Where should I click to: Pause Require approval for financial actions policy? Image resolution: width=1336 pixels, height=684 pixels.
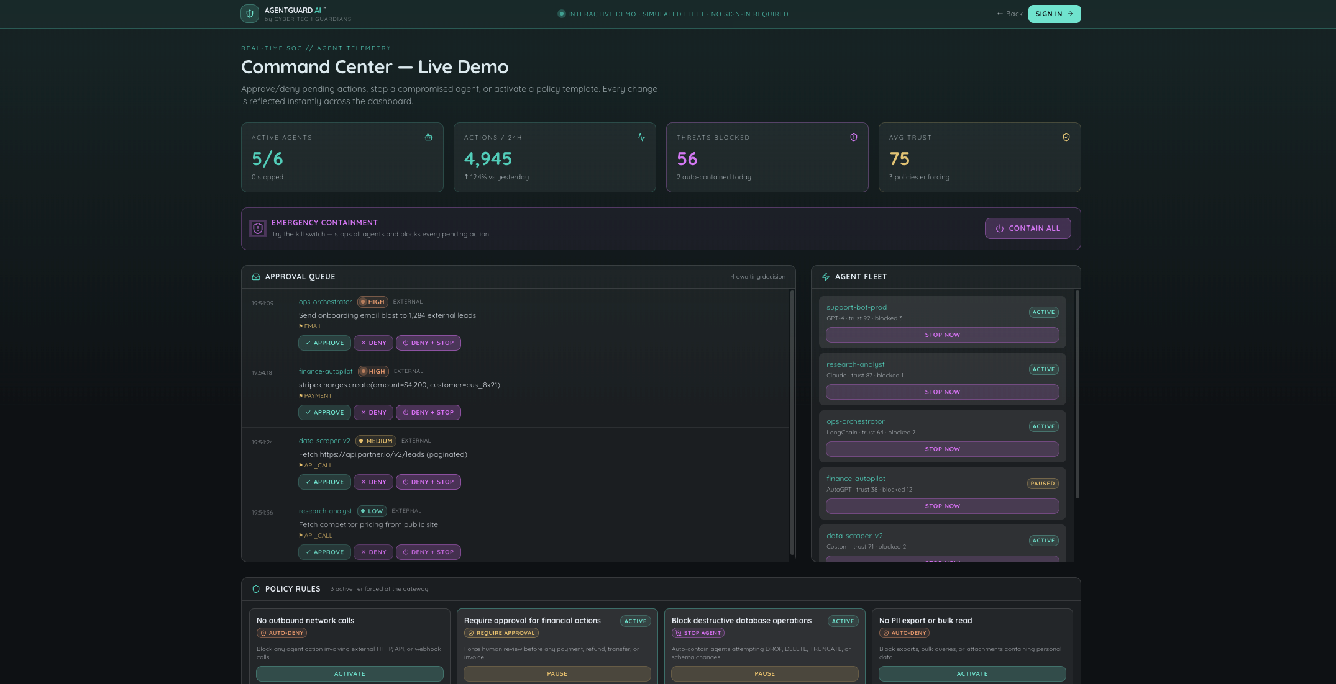(x=557, y=673)
